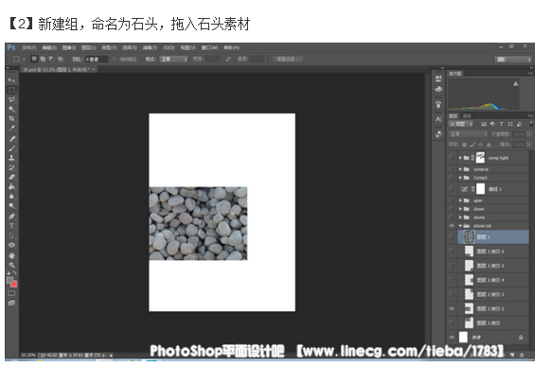Open the 编辑(E) menu
Image resolution: width=551 pixels, height=367 pixels.
click(49, 47)
